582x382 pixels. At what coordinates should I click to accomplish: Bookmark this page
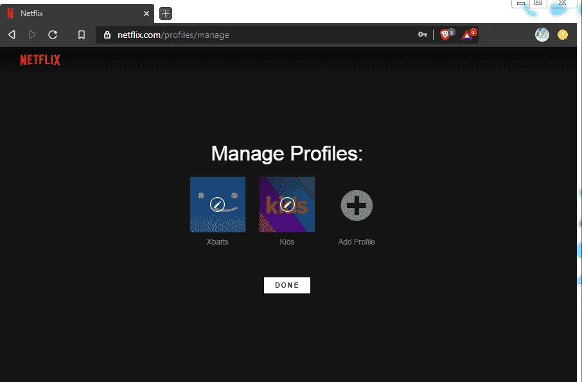tap(82, 35)
